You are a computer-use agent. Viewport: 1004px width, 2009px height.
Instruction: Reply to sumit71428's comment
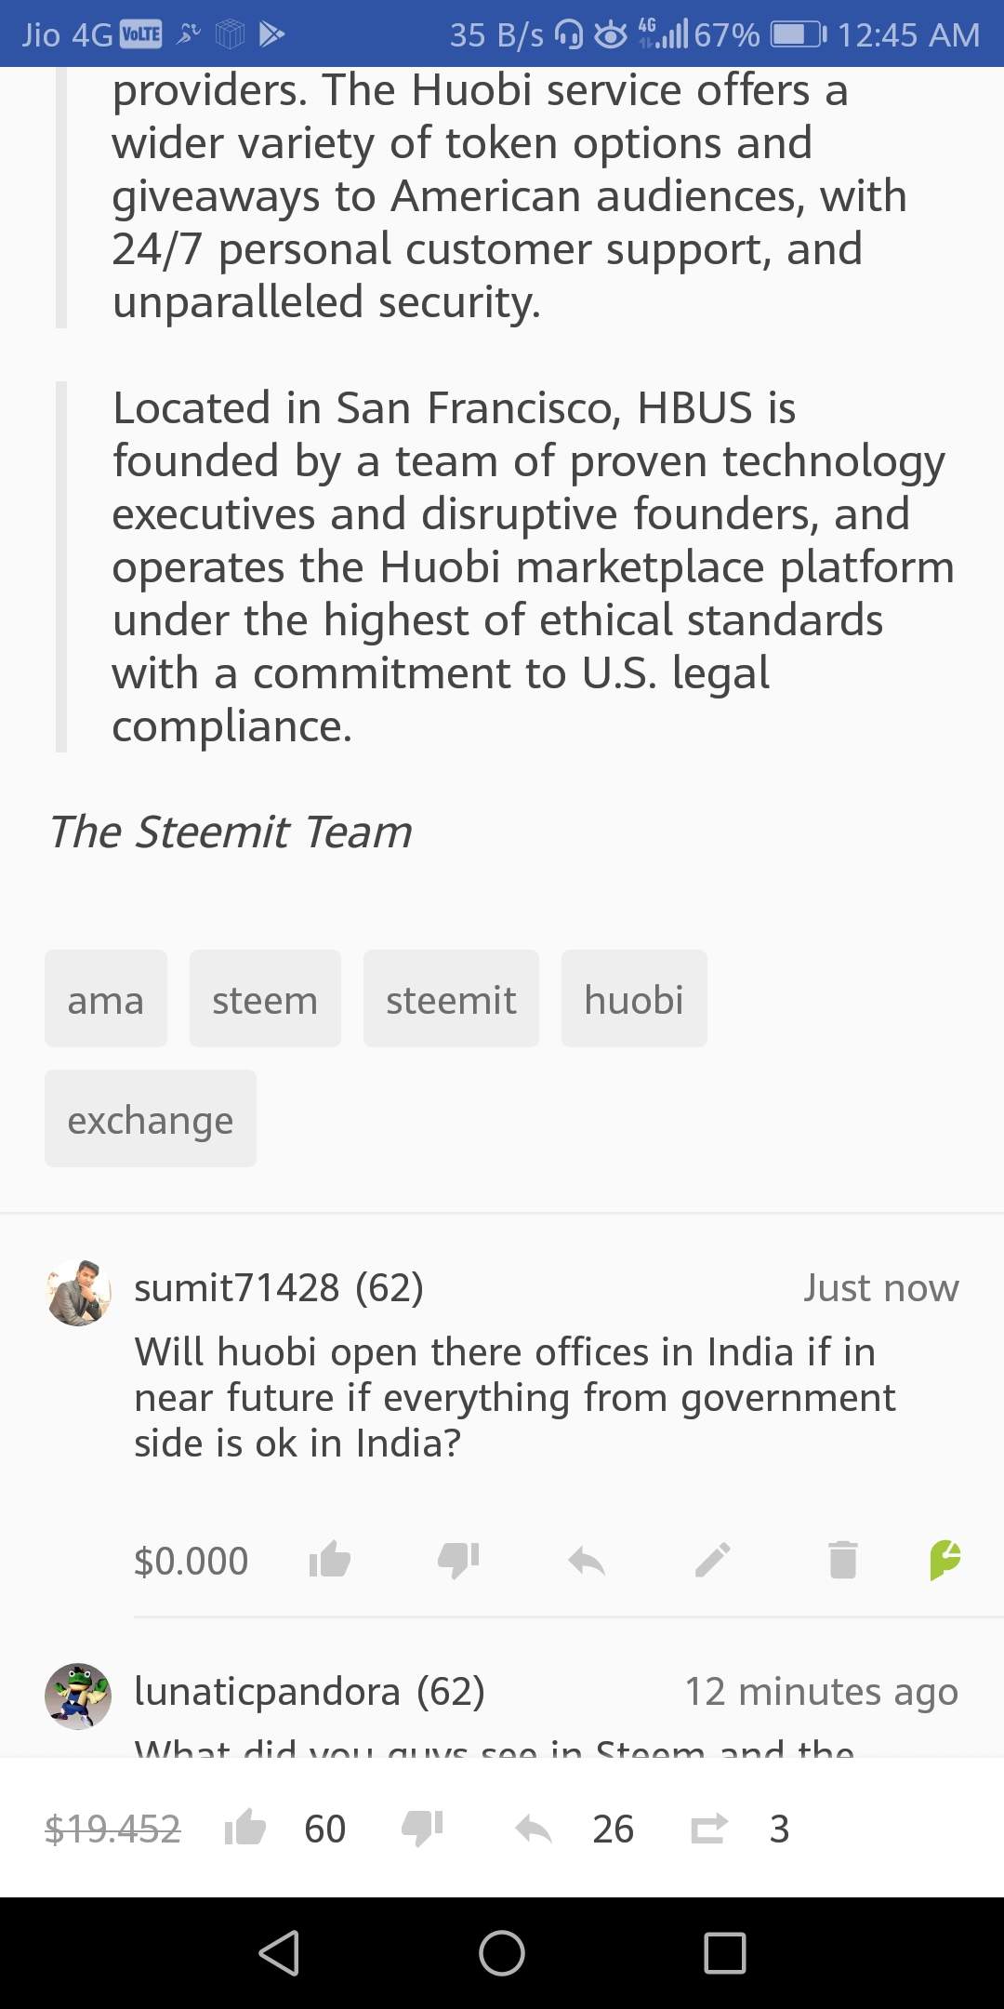(587, 1560)
